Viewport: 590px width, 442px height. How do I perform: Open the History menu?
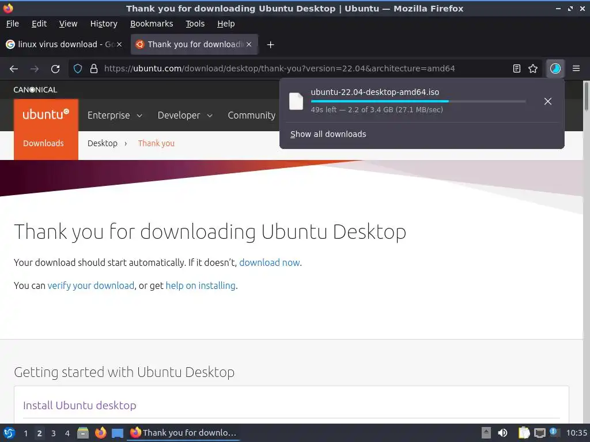point(104,24)
